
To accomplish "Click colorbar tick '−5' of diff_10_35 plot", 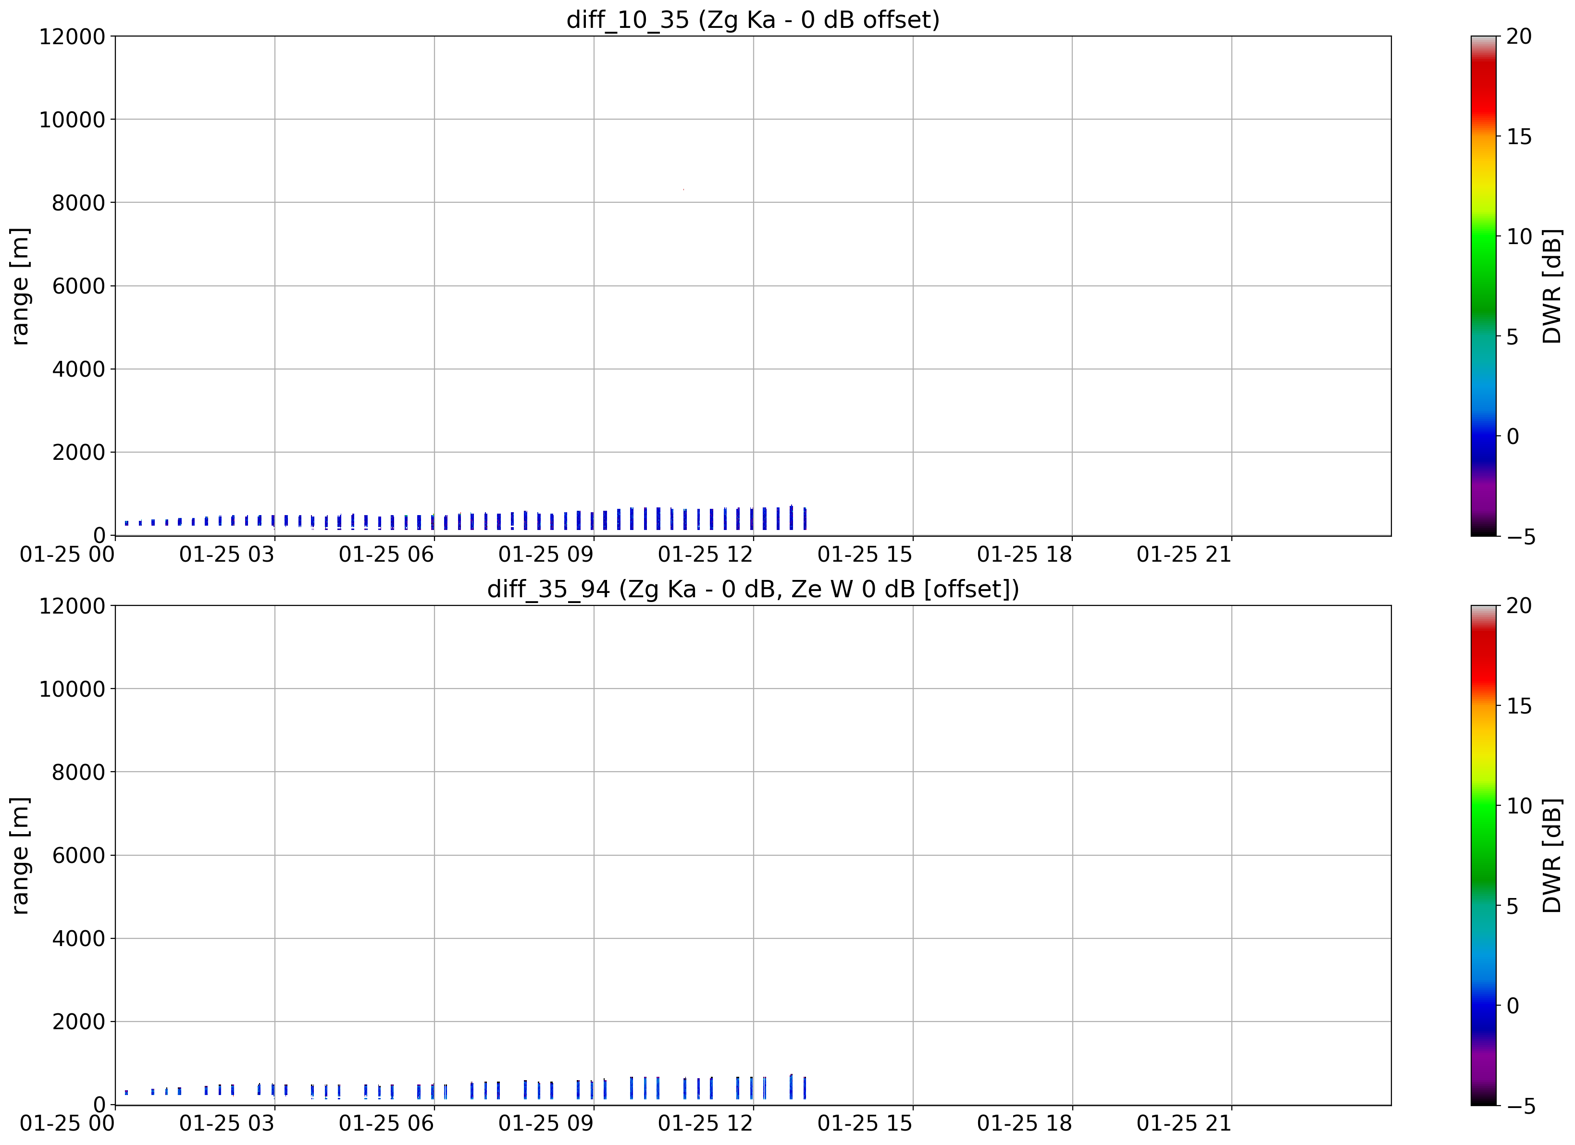I will [1521, 536].
